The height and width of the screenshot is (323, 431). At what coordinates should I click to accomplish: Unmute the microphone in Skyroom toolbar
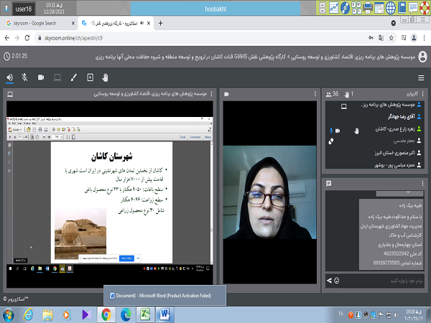tap(25, 77)
